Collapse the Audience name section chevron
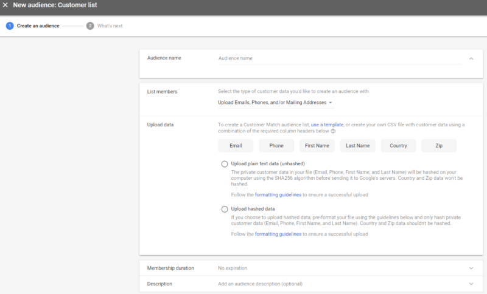The height and width of the screenshot is (294, 487). [x=471, y=59]
